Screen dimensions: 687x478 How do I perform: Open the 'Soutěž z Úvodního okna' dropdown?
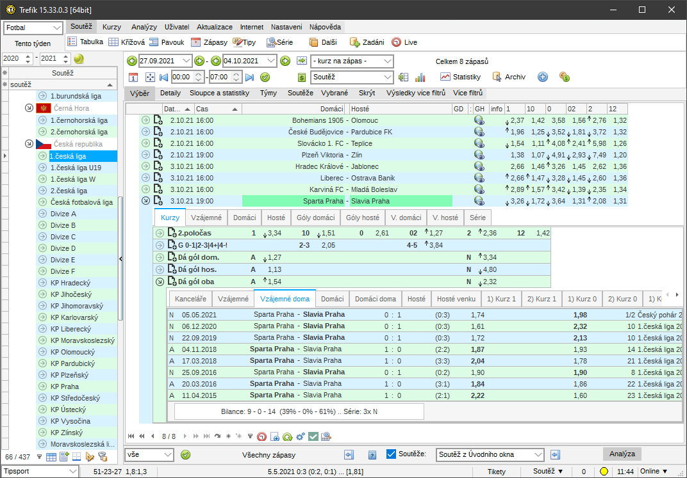(490, 455)
